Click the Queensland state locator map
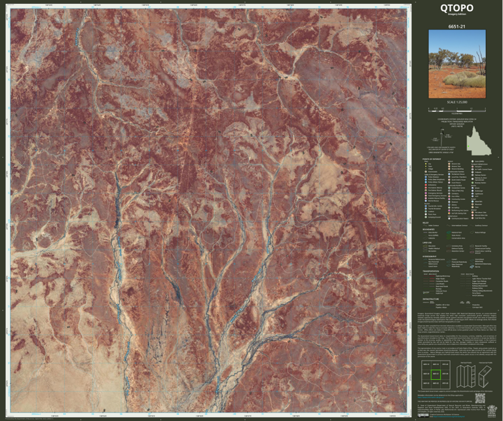The image size is (503, 421). point(479,141)
